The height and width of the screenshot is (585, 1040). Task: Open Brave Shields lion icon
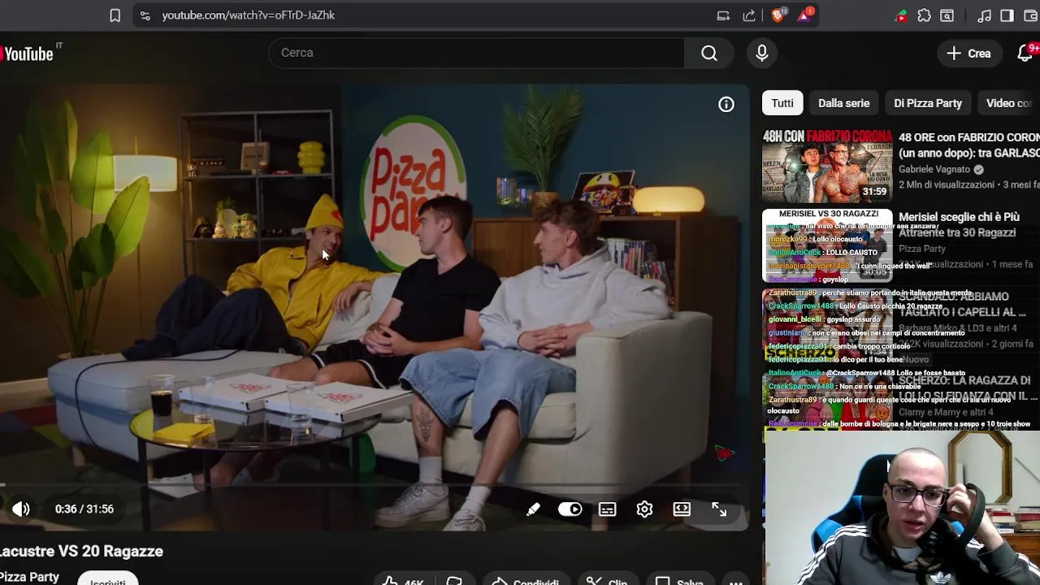[778, 15]
